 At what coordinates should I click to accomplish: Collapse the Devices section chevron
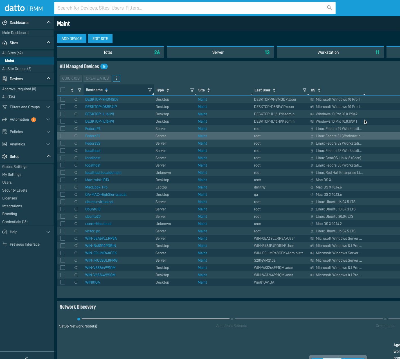click(x=48, y=78)
